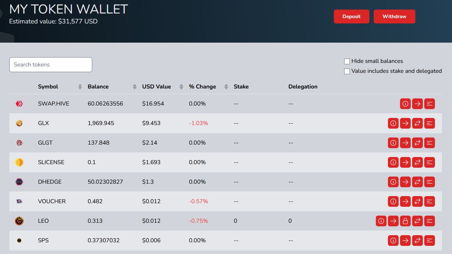Send LEO using arrow icon
The height and width of the screenshot is (254, 452).
[393, 221]
